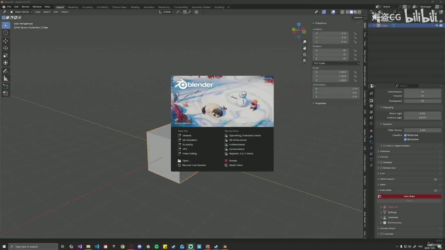The image size is (445, 250).
Task: Expand the Film panel
Action: click(x=382, y=174)
